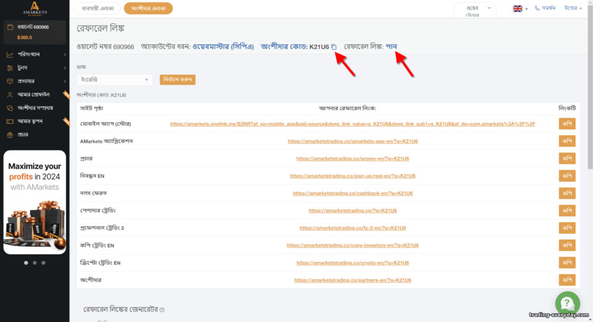Click the wallet balance $365.0

click(25, 38)
